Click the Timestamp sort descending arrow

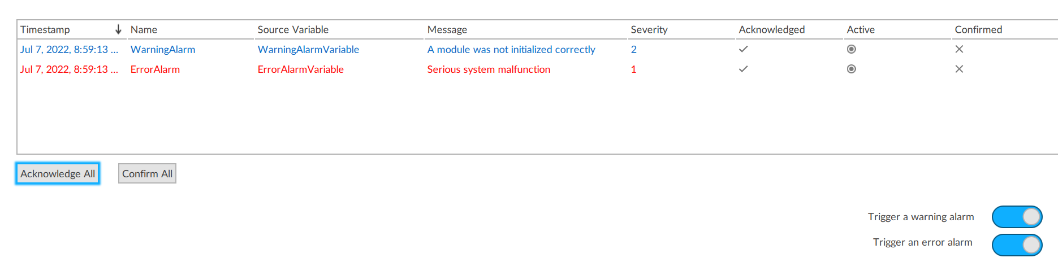(x=118, y=29)
